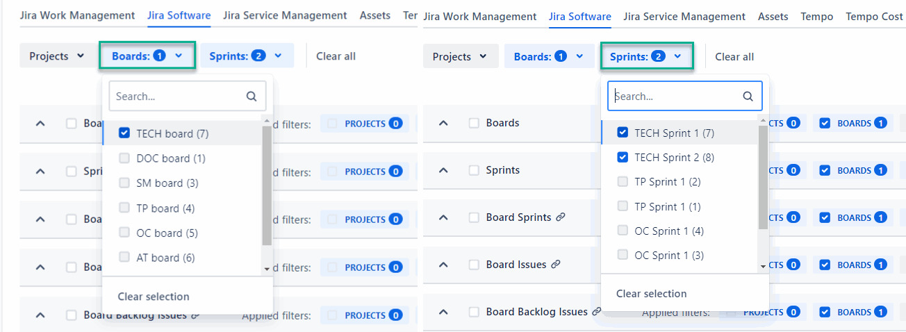
Task: Focus the search field in Sprints dropdown
Action: 674,97
